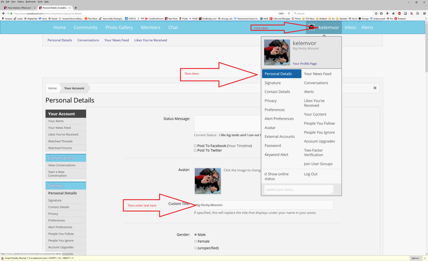Click the red adblock stop-sign icon
This screenshot has width=428, height=261.
399,13
